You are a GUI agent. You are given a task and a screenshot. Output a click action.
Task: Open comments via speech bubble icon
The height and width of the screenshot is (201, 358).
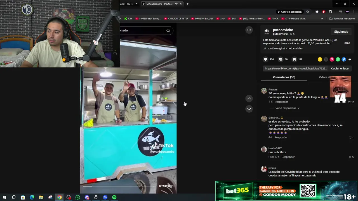281,59
